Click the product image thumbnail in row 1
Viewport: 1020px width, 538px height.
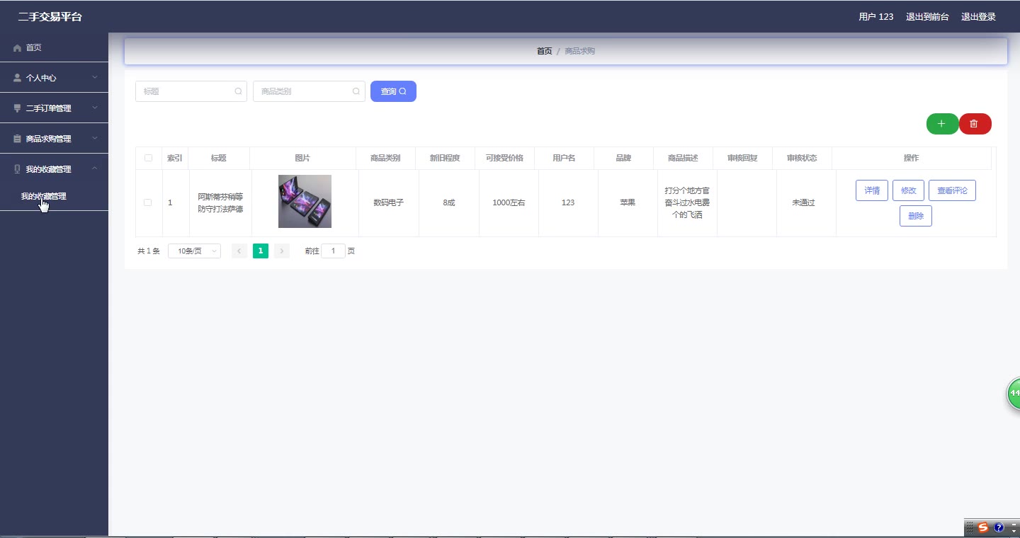305,202
